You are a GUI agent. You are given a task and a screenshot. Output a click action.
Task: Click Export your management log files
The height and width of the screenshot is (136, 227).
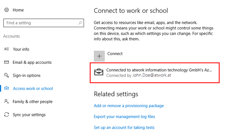coord(124,116)
